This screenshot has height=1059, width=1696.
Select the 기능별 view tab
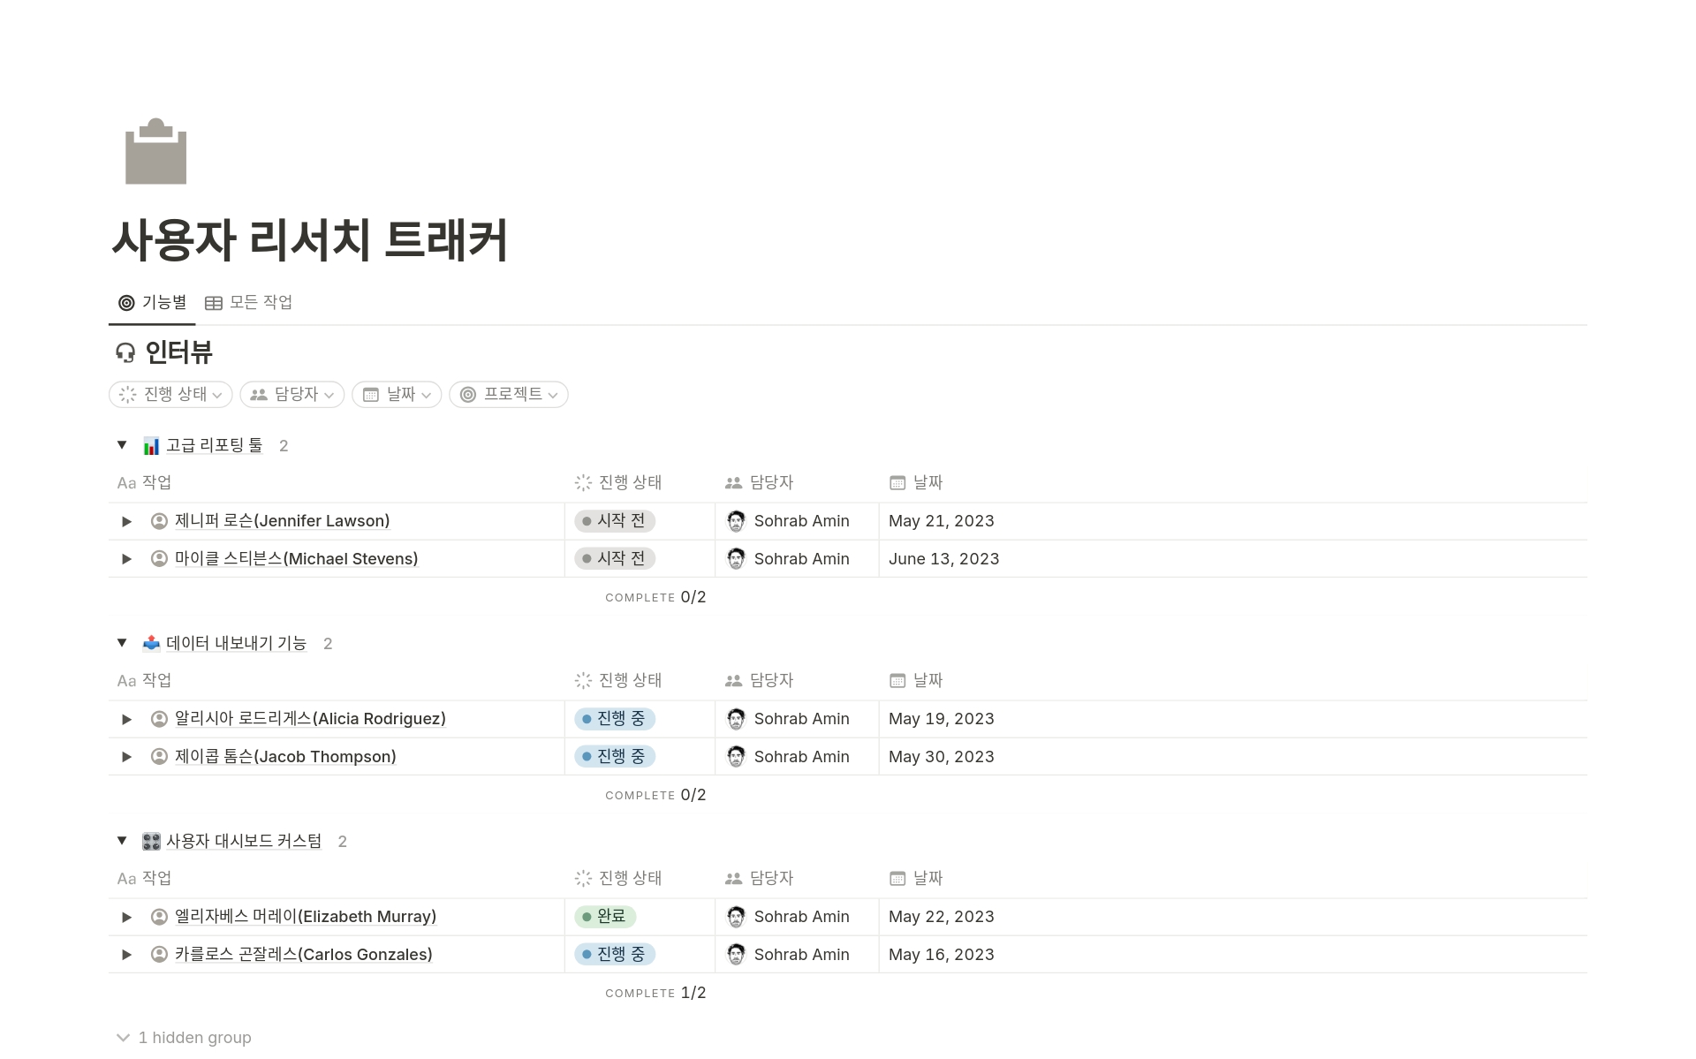(x=152, y=302)
